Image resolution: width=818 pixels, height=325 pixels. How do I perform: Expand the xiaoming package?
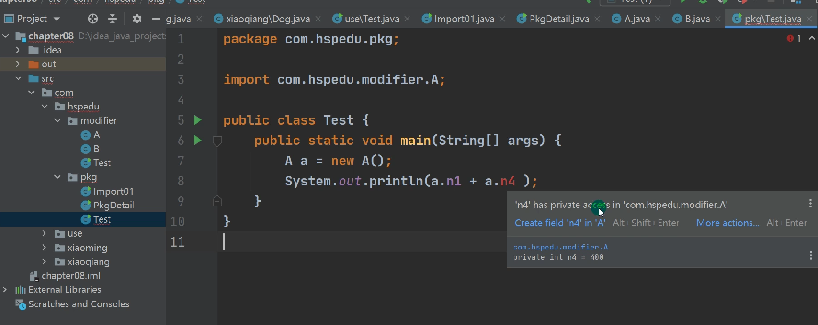(x=45, y=248)
